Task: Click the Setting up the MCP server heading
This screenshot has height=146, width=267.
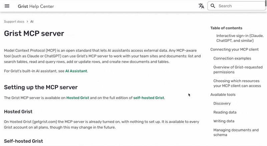Action: (x=41, y=87)
